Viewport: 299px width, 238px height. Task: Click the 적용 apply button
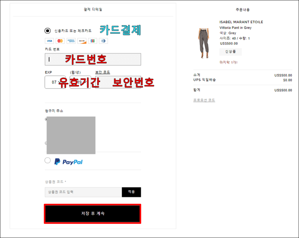click(x=131, y=192)
